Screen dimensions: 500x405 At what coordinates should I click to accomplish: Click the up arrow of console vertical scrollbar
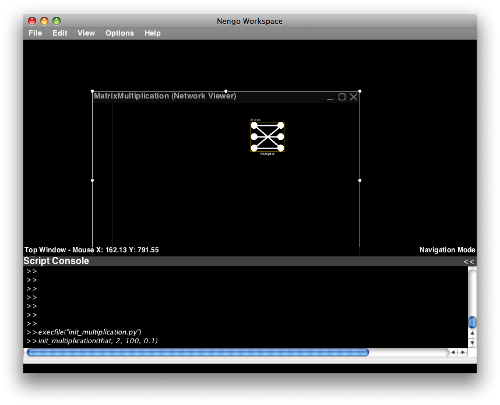(x=472, y=333)
